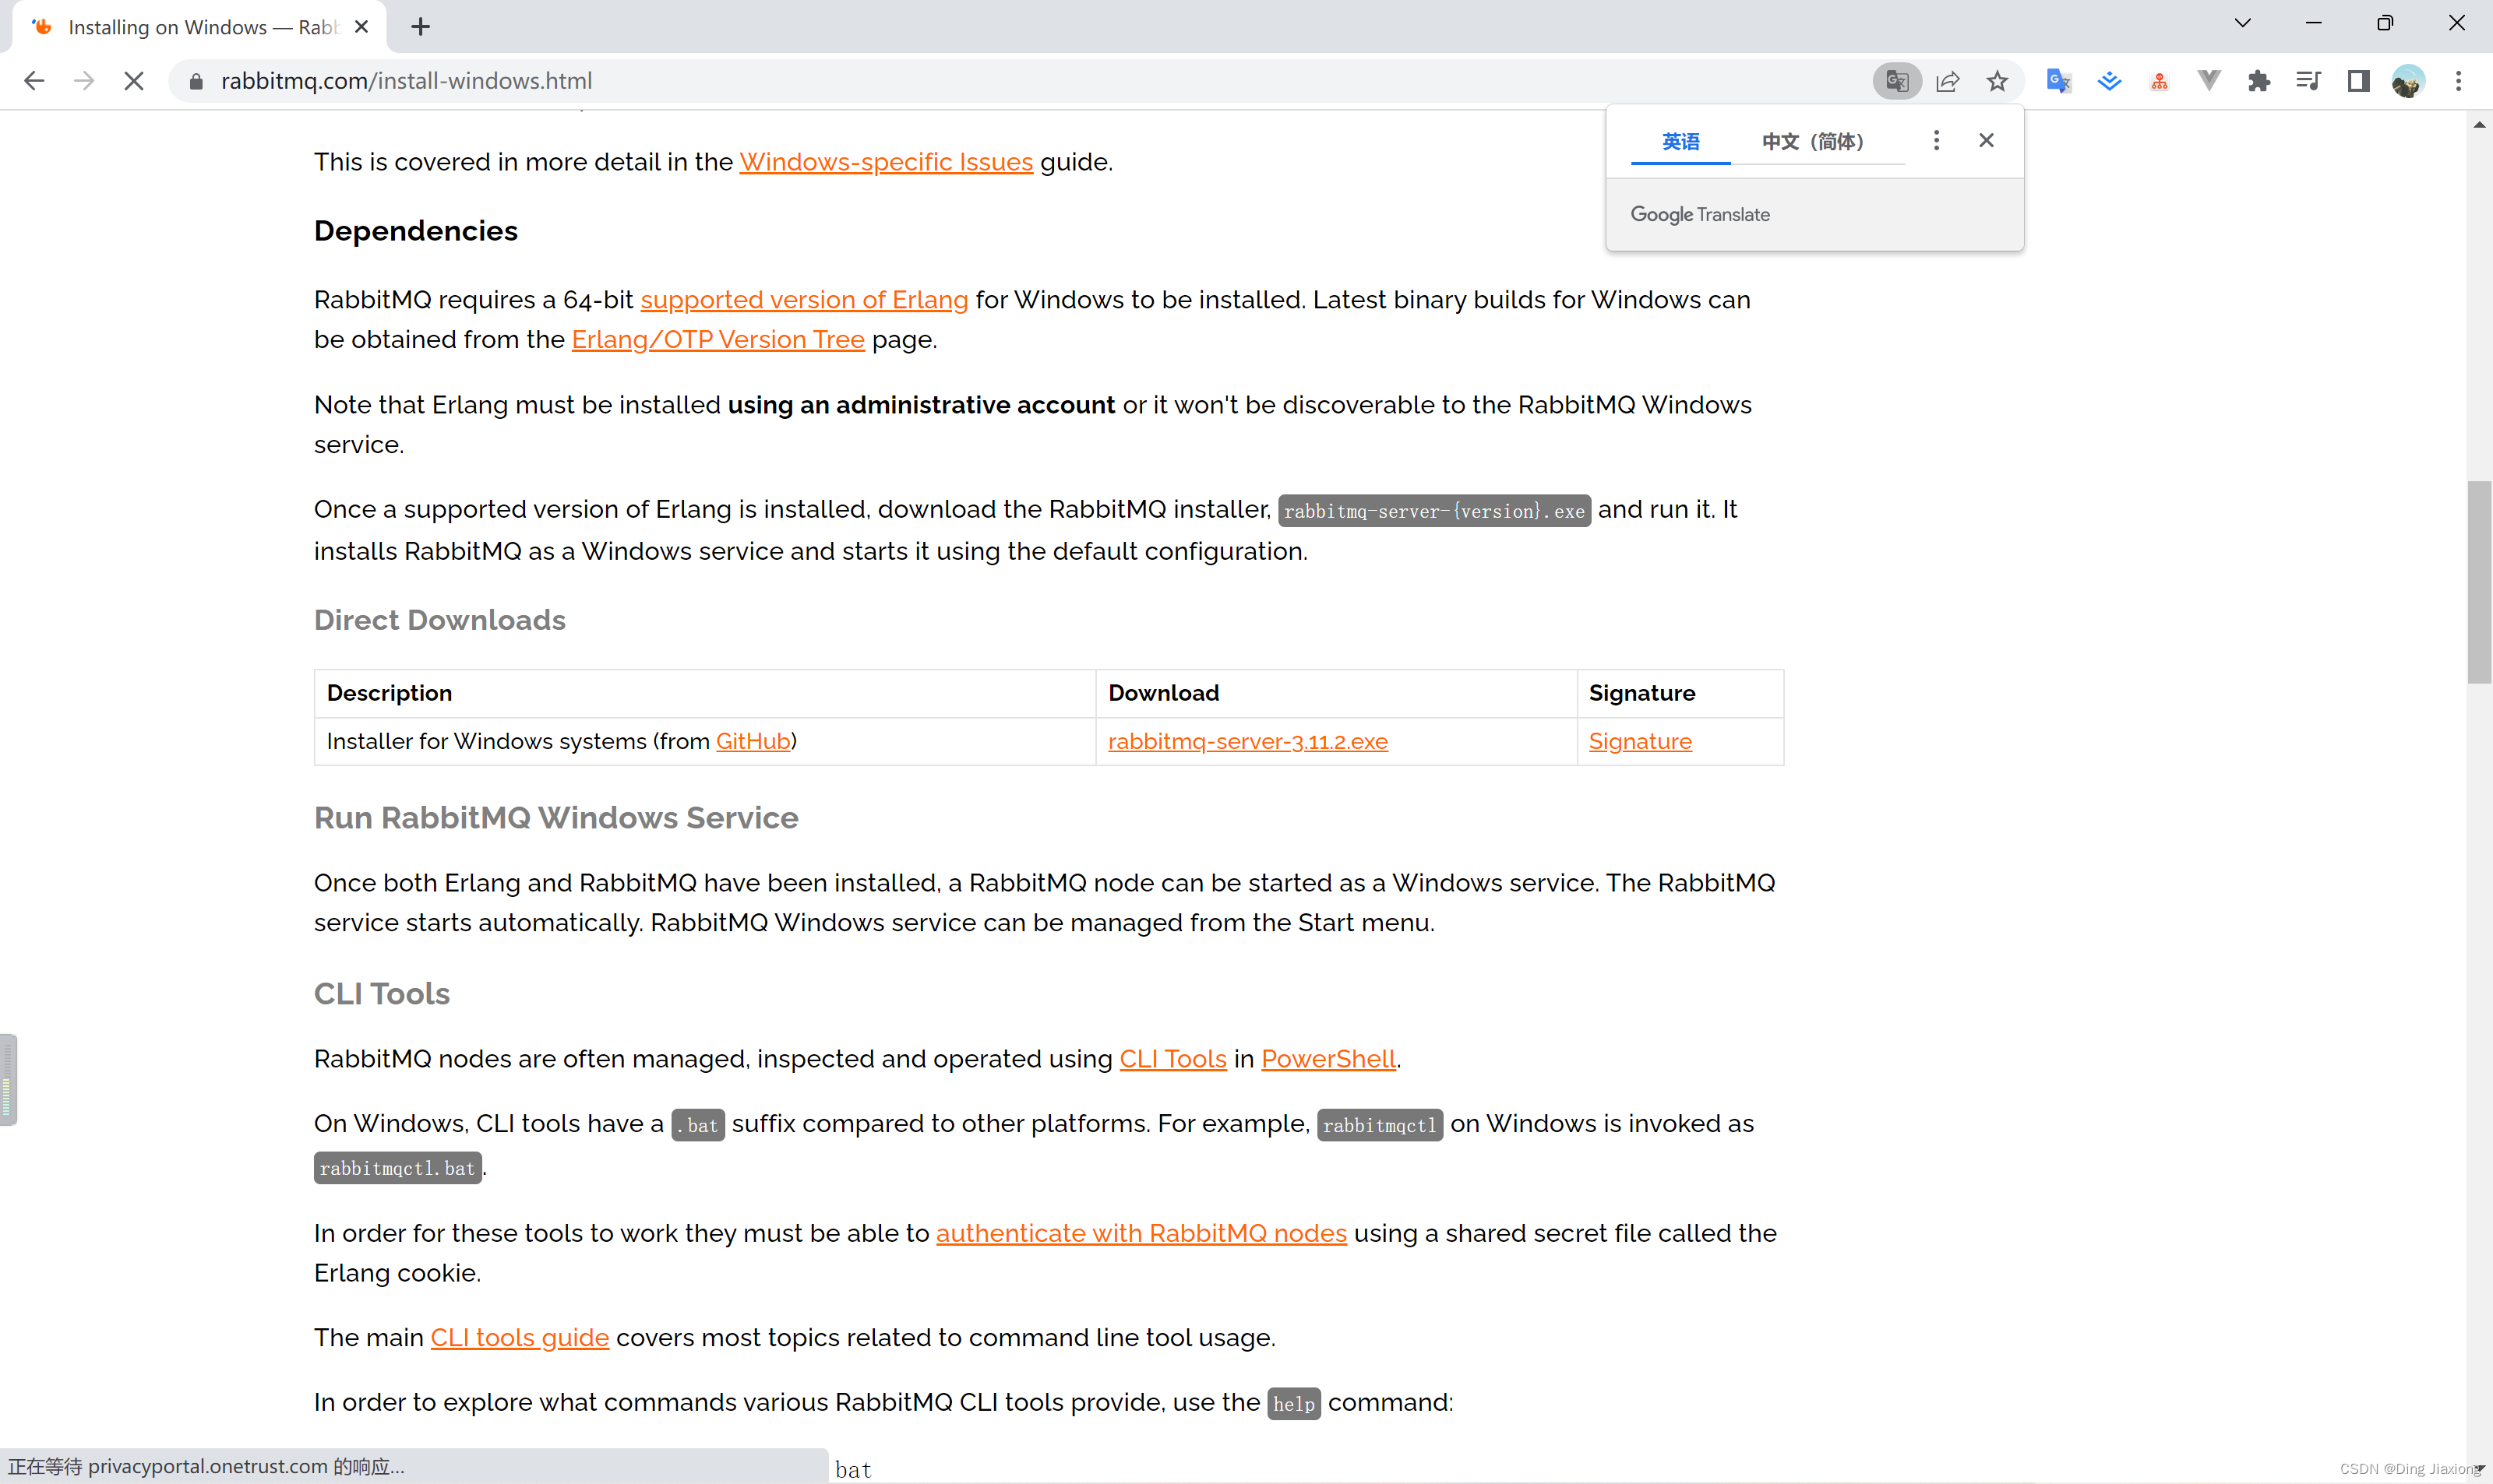Open translate popup more options
Image resolution: width=2493 pixels, height=1484 pixels.
click(1936, 140)
